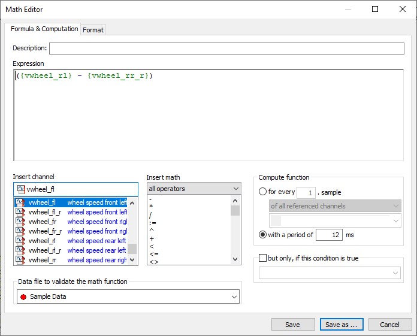Screen dimensions: 417x336
Task: Open the Sample Data file dropdown
Action: tap(128, 296)
